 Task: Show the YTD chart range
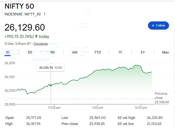coord(97,52)
